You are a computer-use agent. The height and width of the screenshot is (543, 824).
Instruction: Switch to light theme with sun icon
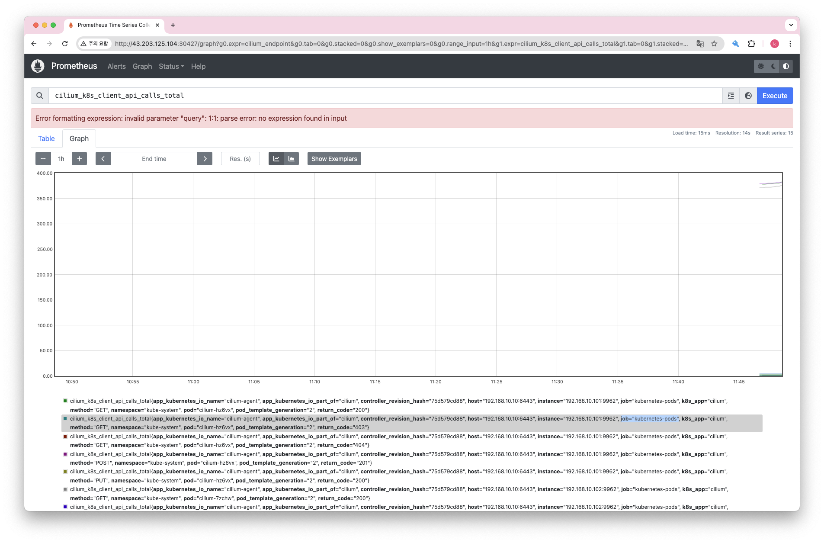[x=761, y=66]
